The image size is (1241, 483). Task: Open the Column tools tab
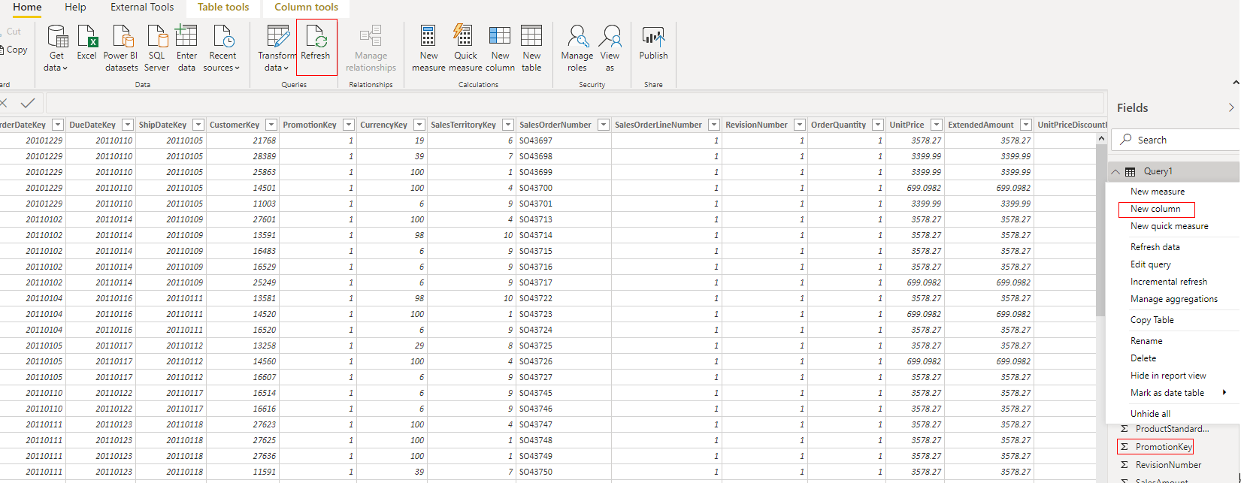click(306, 7)
